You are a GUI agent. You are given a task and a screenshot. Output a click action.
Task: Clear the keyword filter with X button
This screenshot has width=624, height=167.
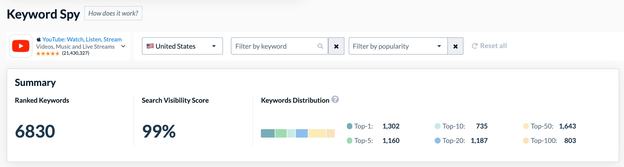[336, 46]
